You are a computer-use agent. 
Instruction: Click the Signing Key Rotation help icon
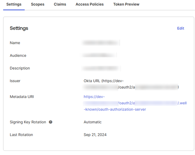[x=50, y=122]
